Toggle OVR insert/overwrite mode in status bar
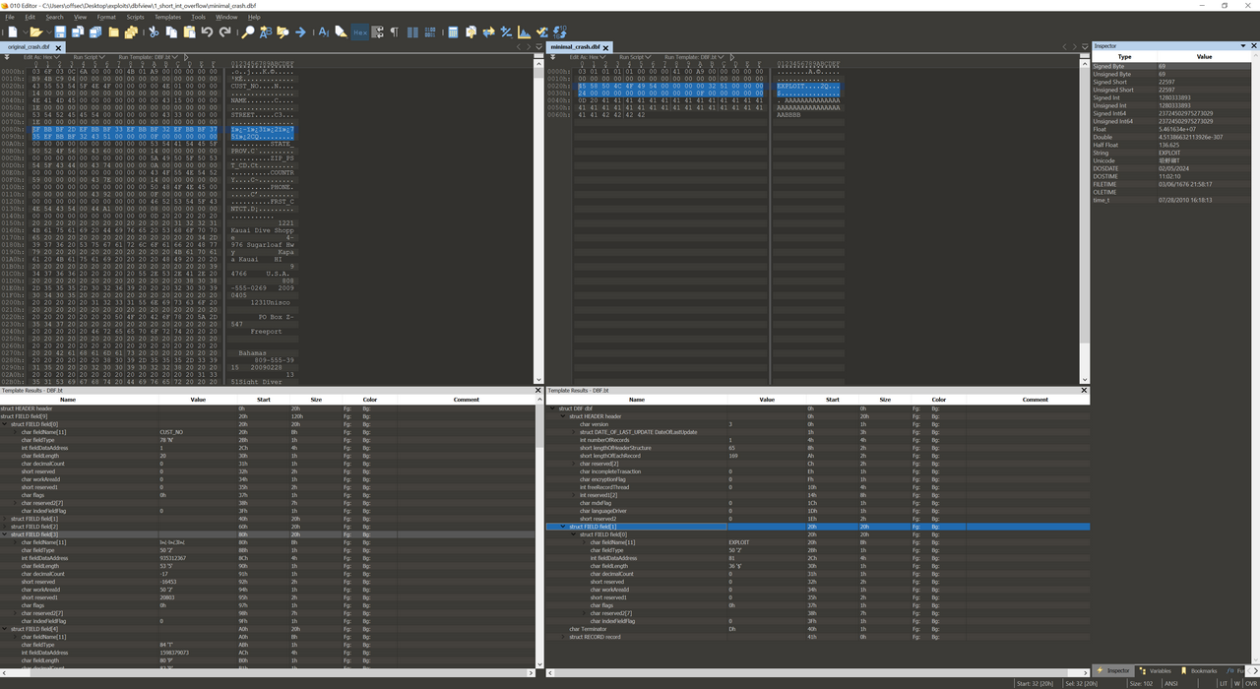The width and height of the screenshot is (1260, 689). (1250, 683)
